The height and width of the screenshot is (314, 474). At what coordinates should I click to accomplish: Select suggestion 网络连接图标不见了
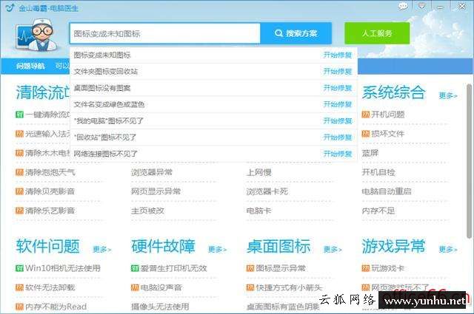pos(105,154)
